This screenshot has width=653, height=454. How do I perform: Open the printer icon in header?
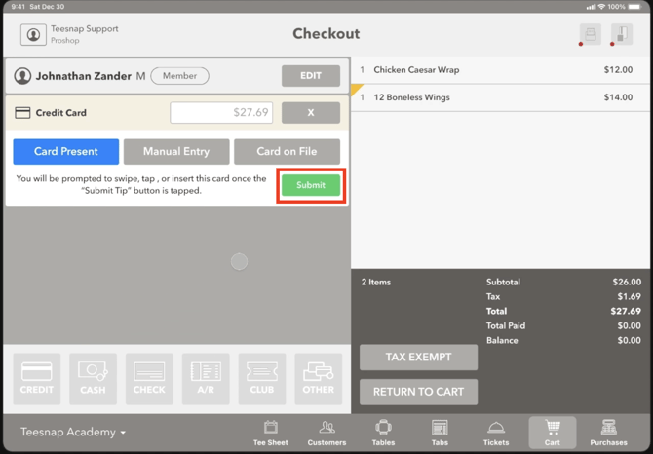[590, 34]
